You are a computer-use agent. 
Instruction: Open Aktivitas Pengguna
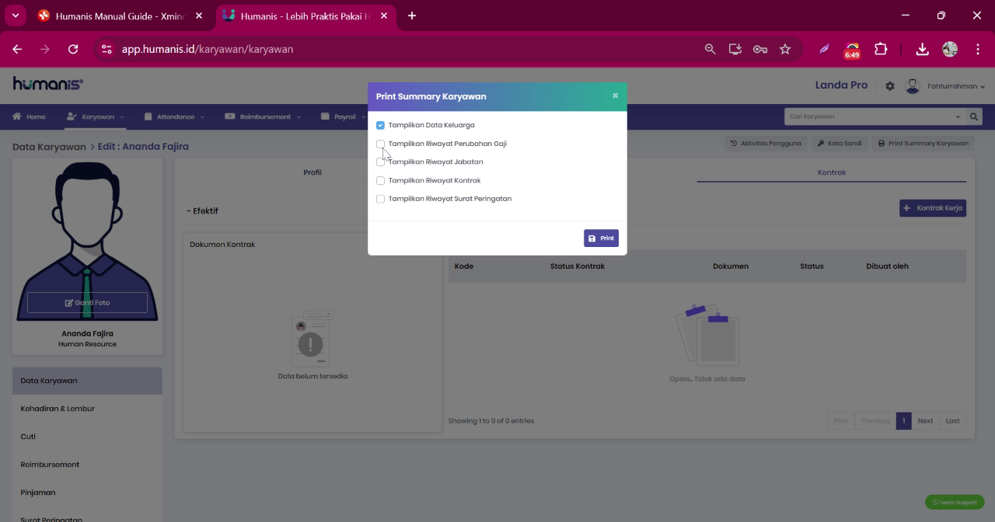point(766,143)
